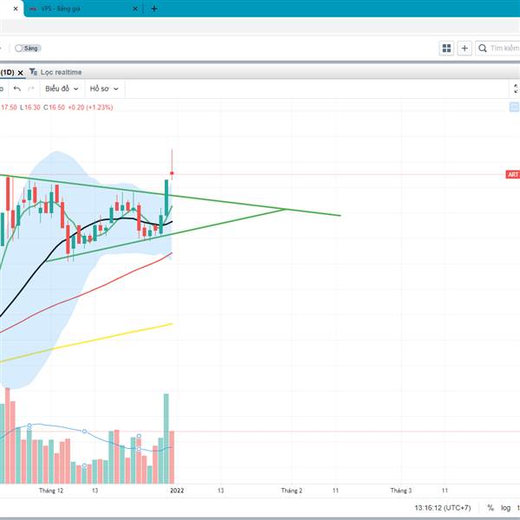Click the light blue icon at chart top-right

[514, 107]
